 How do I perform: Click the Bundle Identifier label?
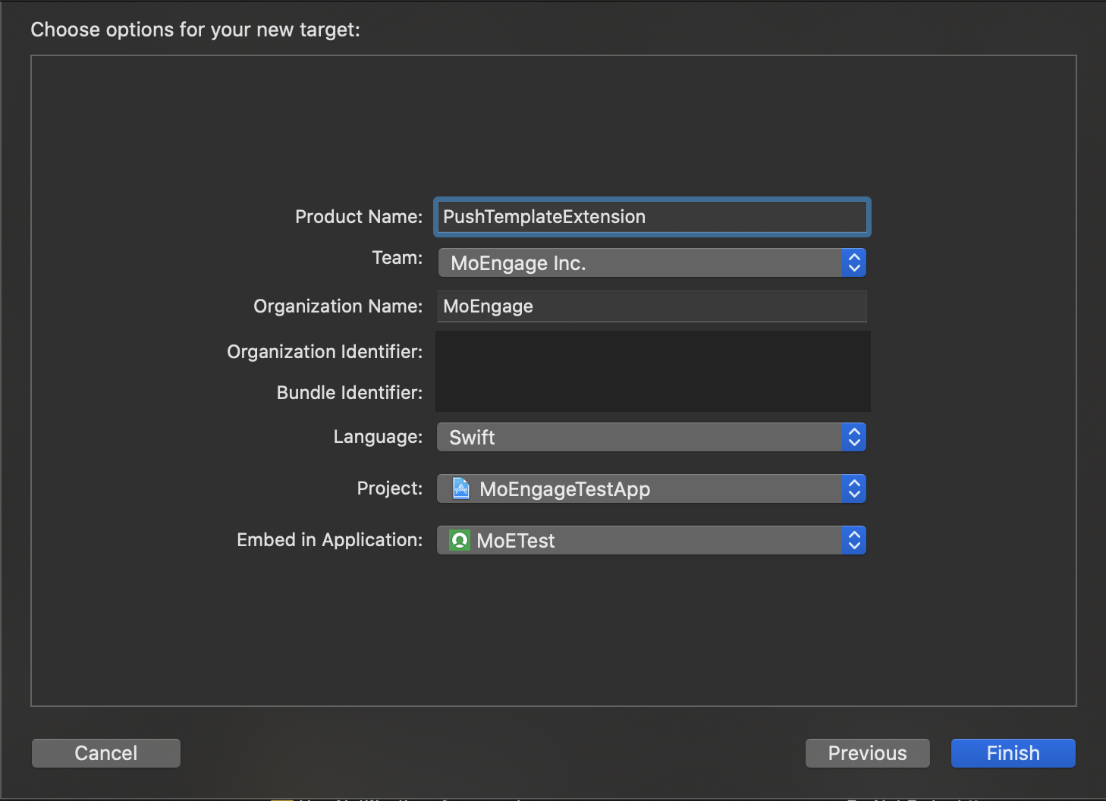350,393
